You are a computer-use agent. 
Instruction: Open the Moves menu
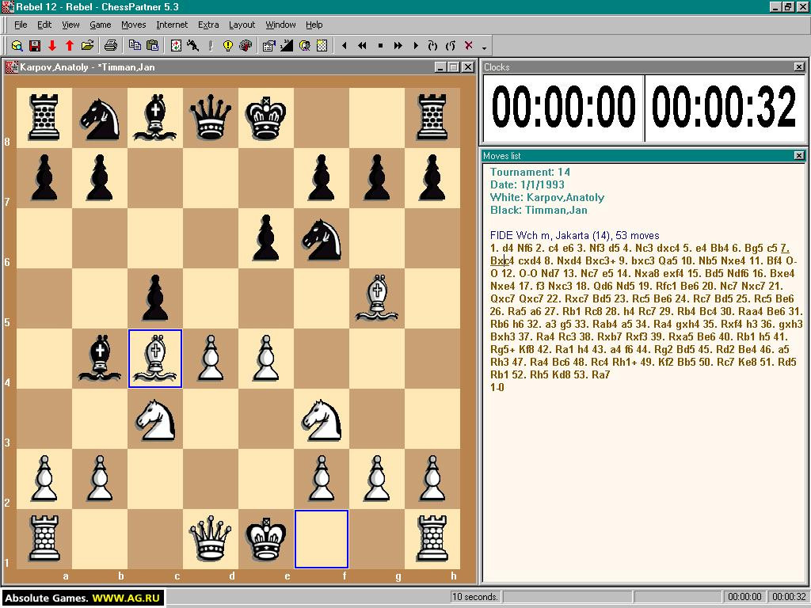[133, 25]
